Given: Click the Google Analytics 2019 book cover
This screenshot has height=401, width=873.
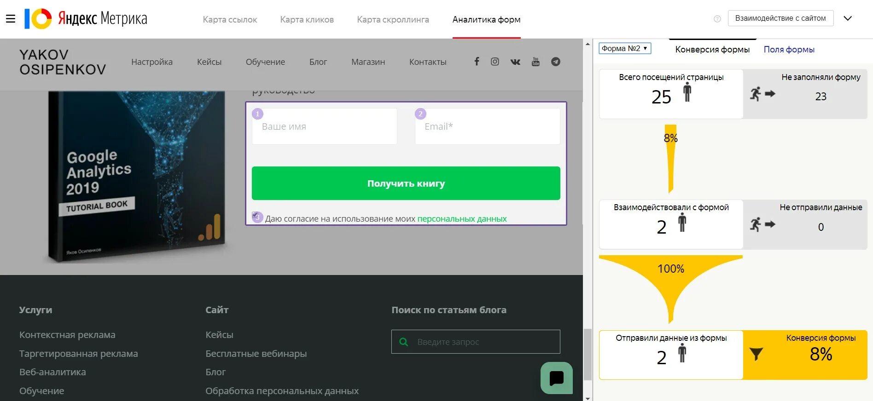Looking at the screenshot, I should coord(137,176).
